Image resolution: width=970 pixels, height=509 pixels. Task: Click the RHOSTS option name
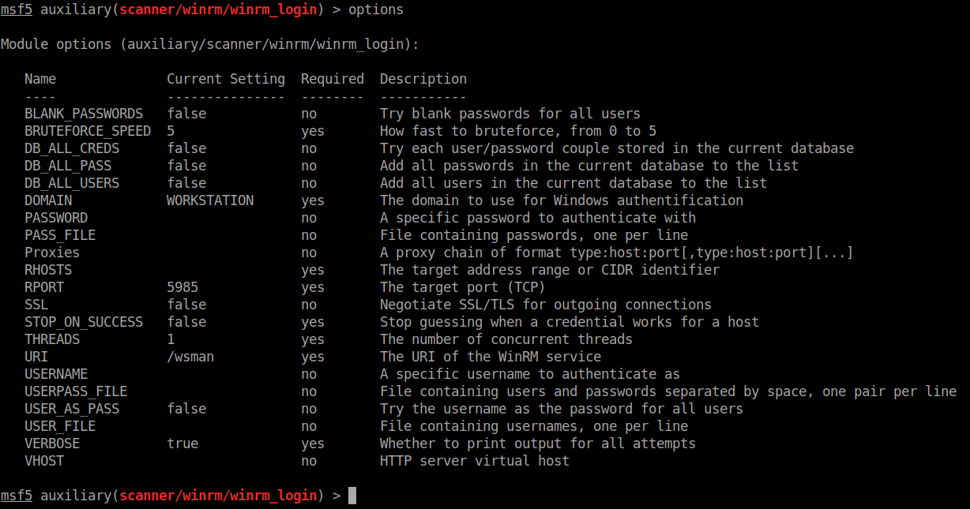48,270
